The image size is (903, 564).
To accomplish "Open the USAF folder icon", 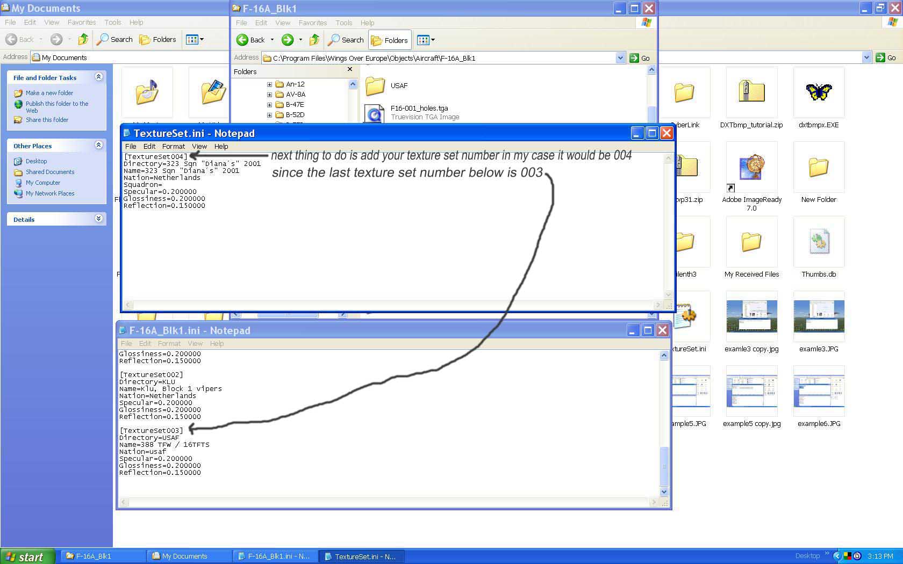I will tap(375, 86).
